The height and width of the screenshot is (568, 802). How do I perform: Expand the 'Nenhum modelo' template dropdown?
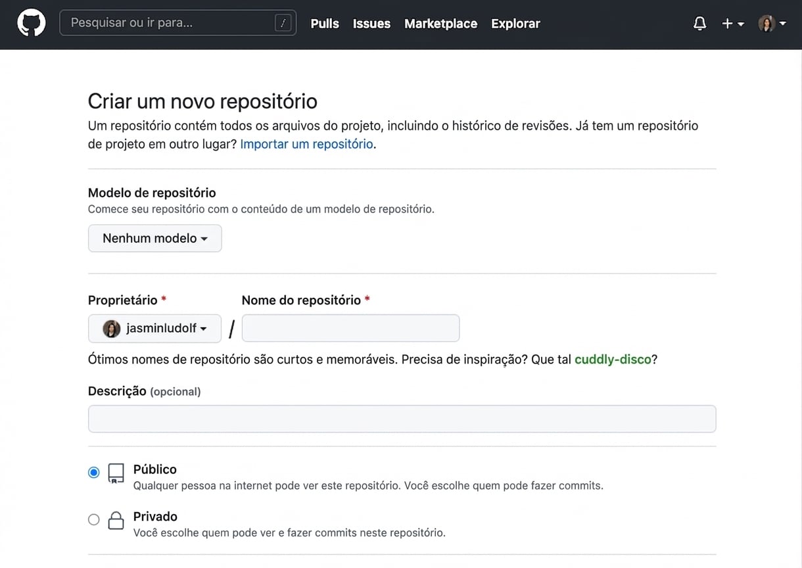(x=155, y=239)
